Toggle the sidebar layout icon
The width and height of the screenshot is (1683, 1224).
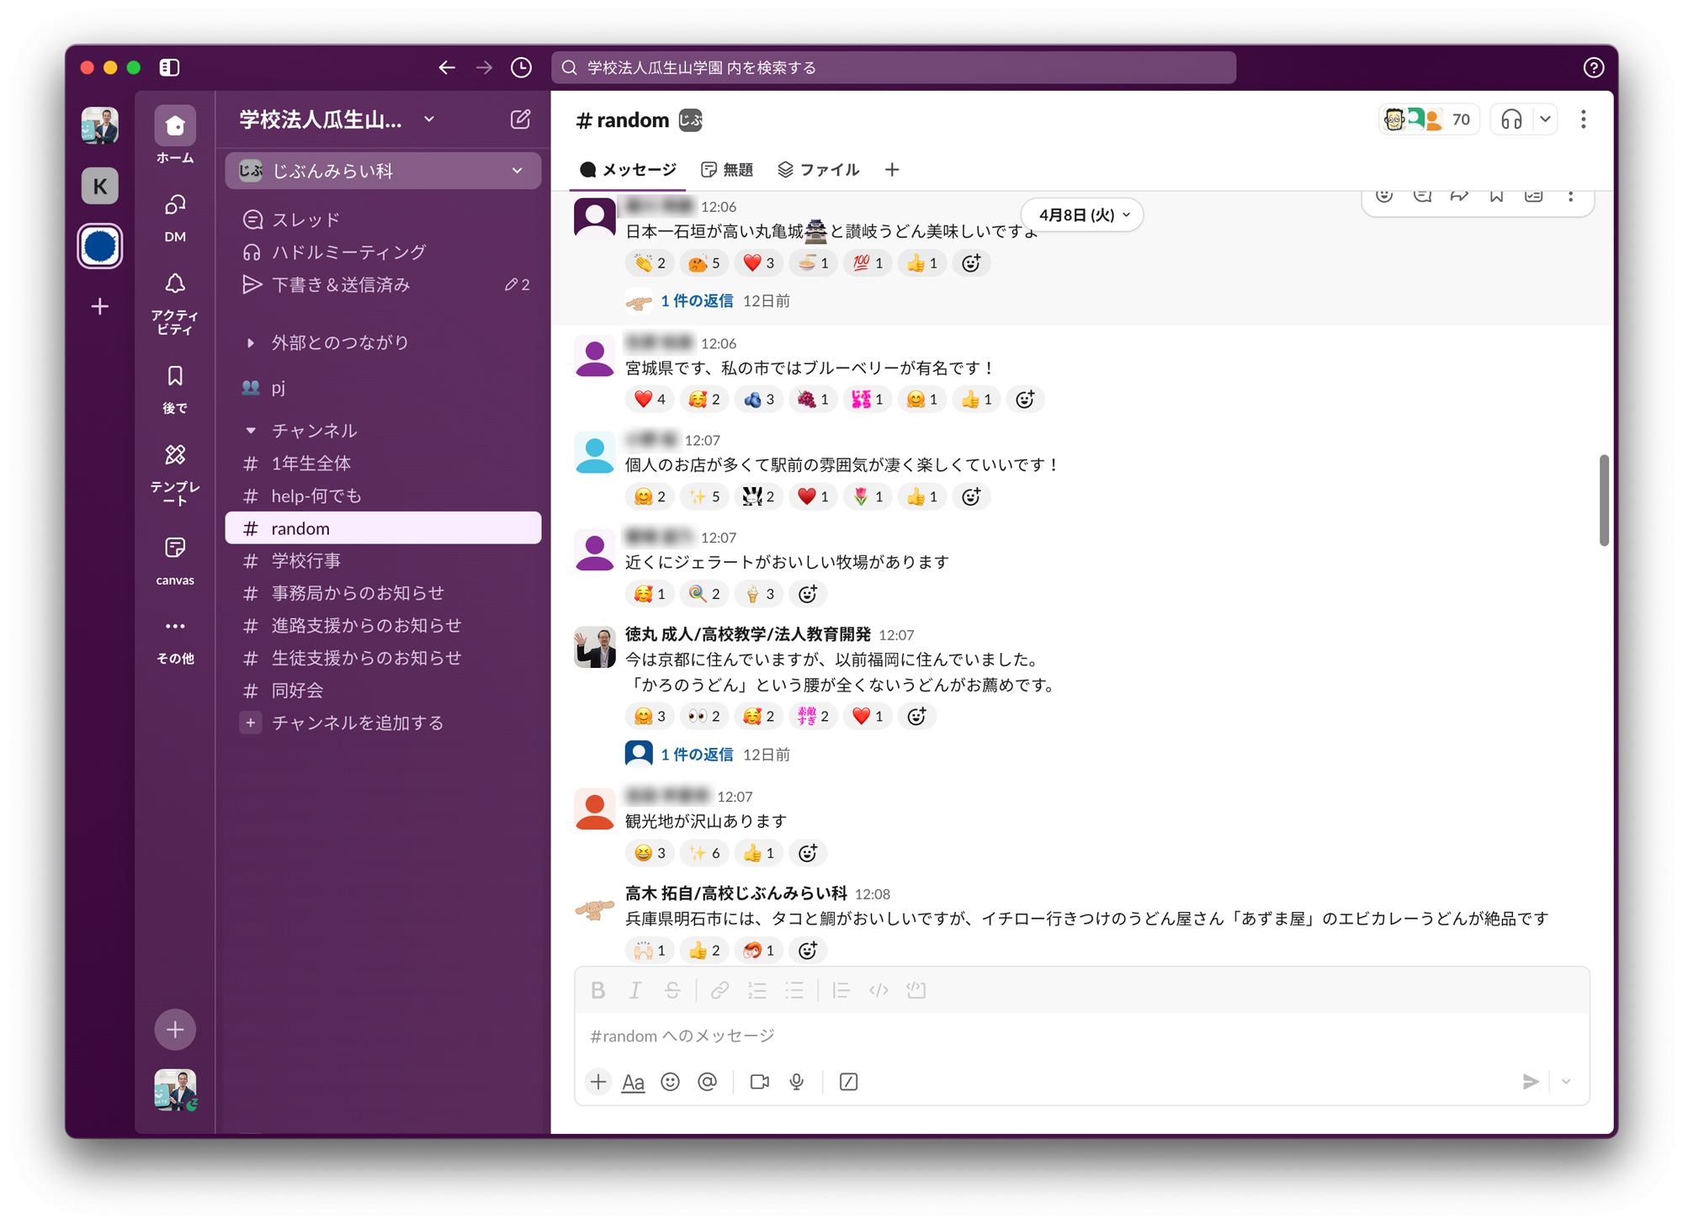coord(169,67)
